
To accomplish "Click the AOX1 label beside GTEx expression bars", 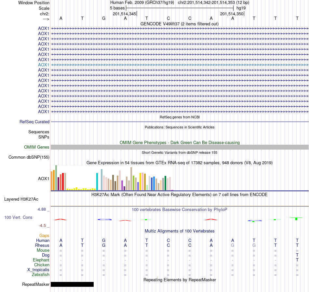I will click(44, 179).
